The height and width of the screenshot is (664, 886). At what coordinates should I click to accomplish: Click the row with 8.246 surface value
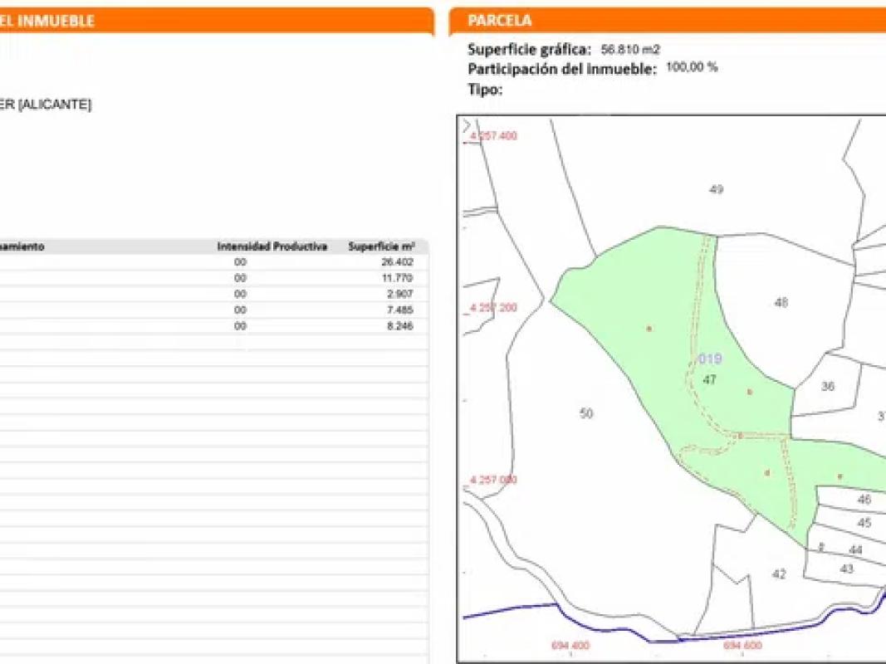(x=214, y=326)
